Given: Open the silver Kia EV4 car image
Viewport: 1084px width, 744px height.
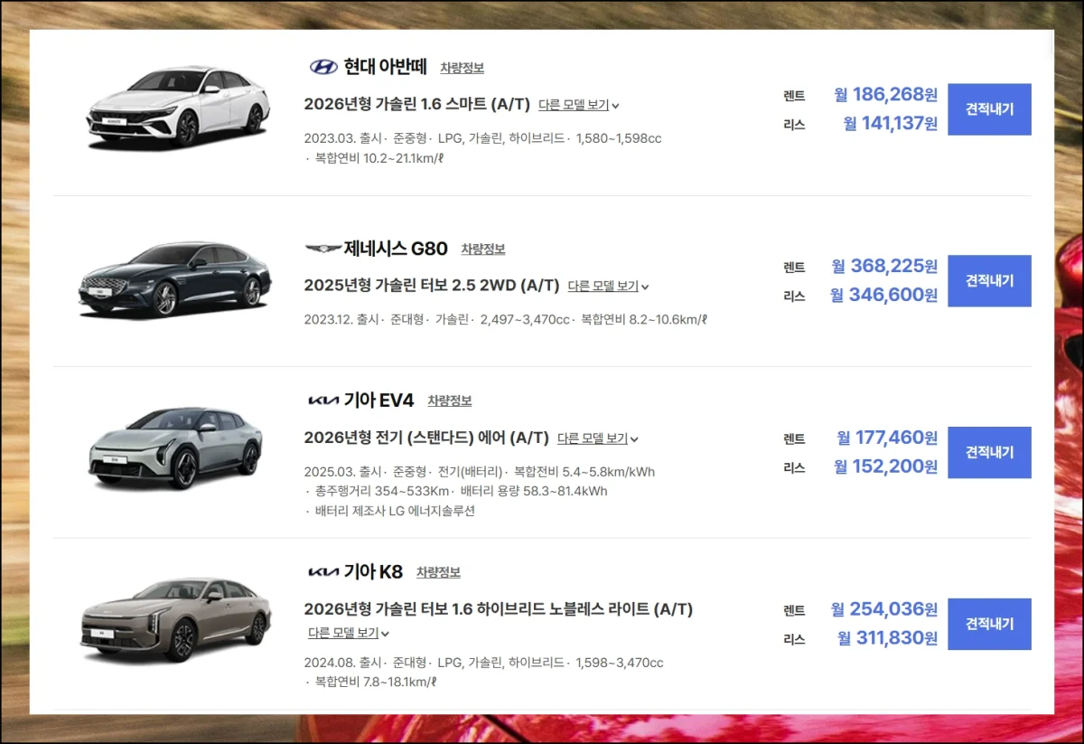Looking at the screenshot, I should pyautogui.click(x=175, y=447).
